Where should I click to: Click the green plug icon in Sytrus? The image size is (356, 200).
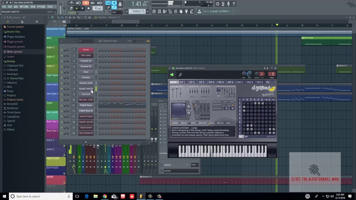tap(172, 74)
